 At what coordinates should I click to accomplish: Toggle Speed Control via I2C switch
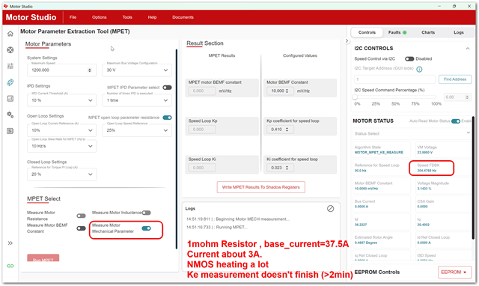pyautogui.click(x=409, y=58)
